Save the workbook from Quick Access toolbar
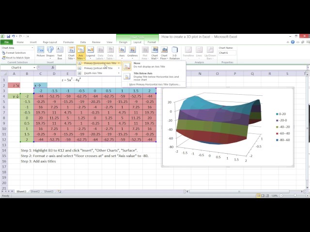The width and height of the screenshot is (310, 232). [8, 36]
